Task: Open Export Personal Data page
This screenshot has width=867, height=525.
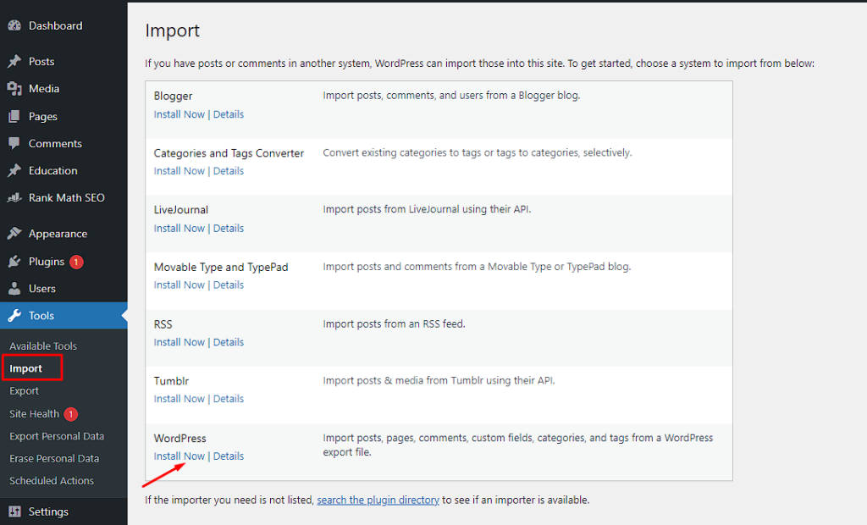Action: [57, 436]
